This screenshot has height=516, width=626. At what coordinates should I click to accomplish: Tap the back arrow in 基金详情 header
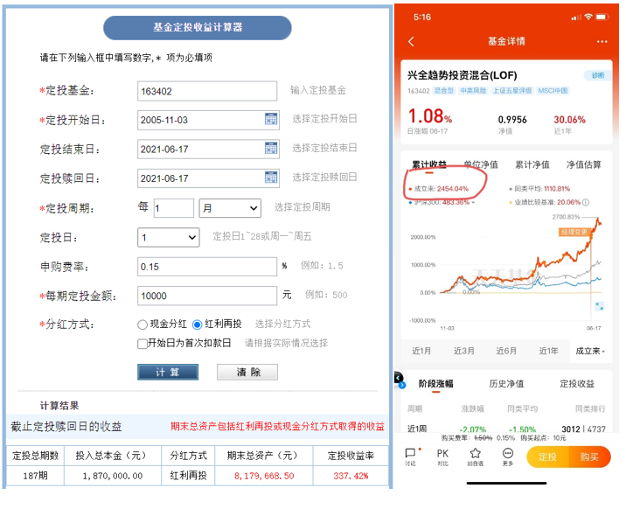coord(411,41)
